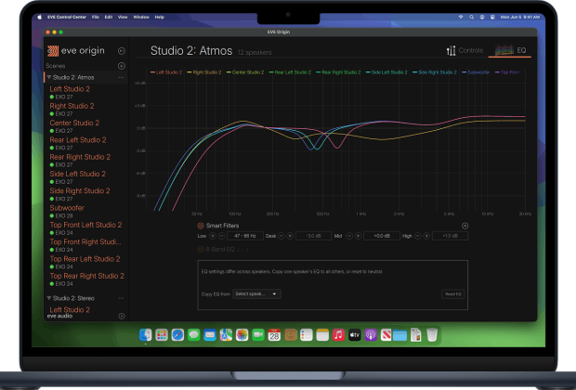Click the Spotlight search icon in menu bar
This screenshot has width=576, height=390.
pos(471,17)
